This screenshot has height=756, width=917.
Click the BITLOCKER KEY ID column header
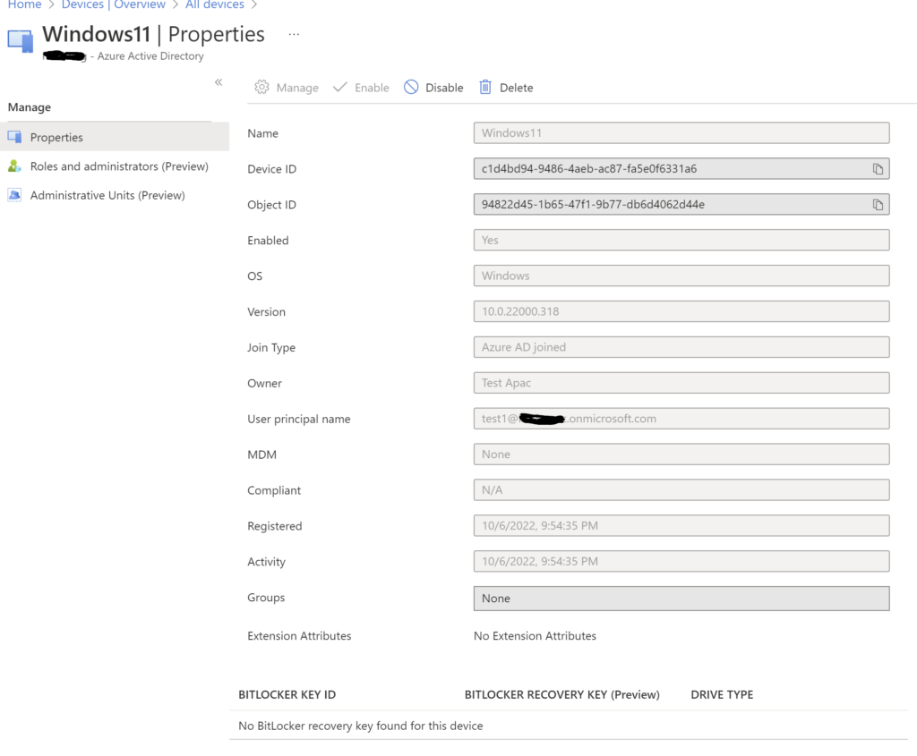pos(287,694)
